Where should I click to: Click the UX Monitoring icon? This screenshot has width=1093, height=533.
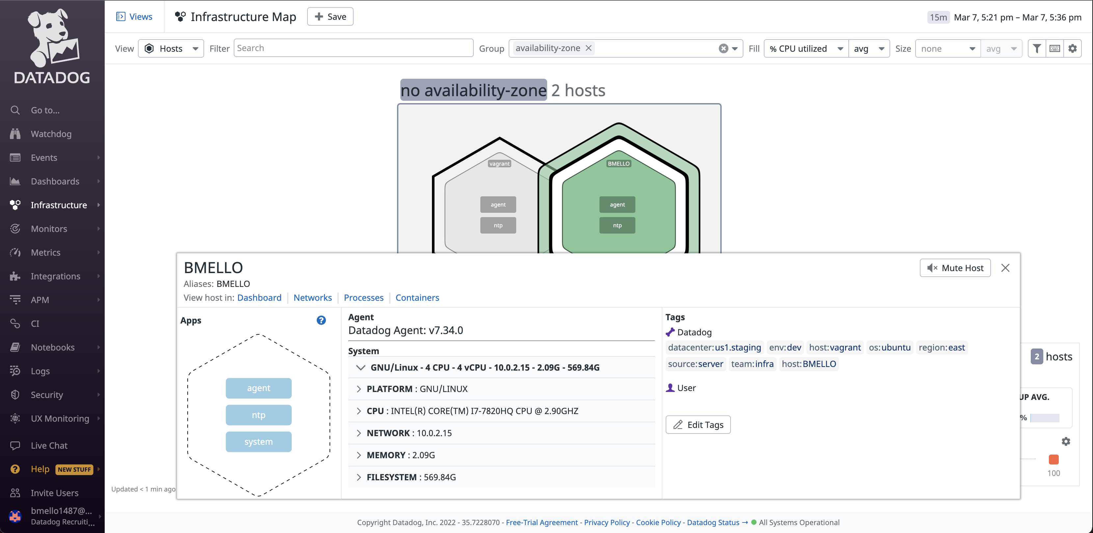click(x=15, y=418)
